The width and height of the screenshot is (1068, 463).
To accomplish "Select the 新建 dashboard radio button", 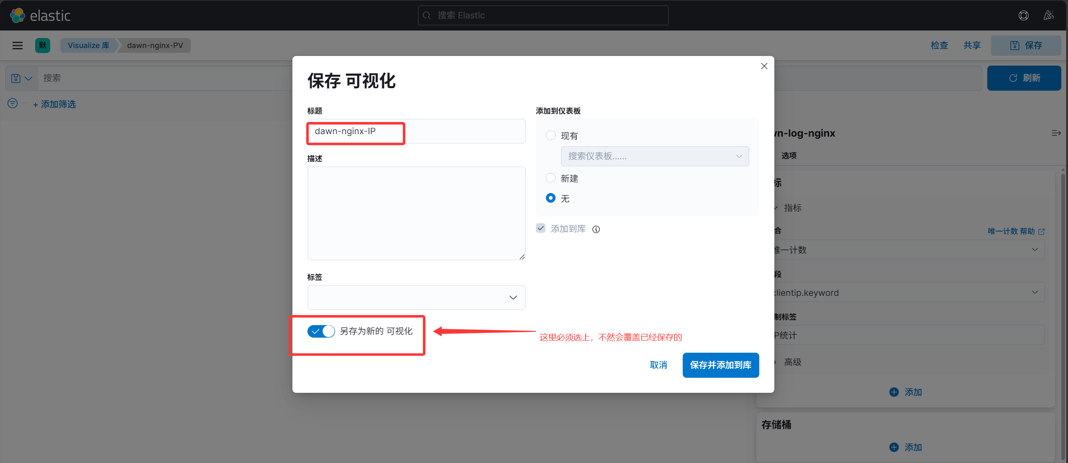I will 551,178.
